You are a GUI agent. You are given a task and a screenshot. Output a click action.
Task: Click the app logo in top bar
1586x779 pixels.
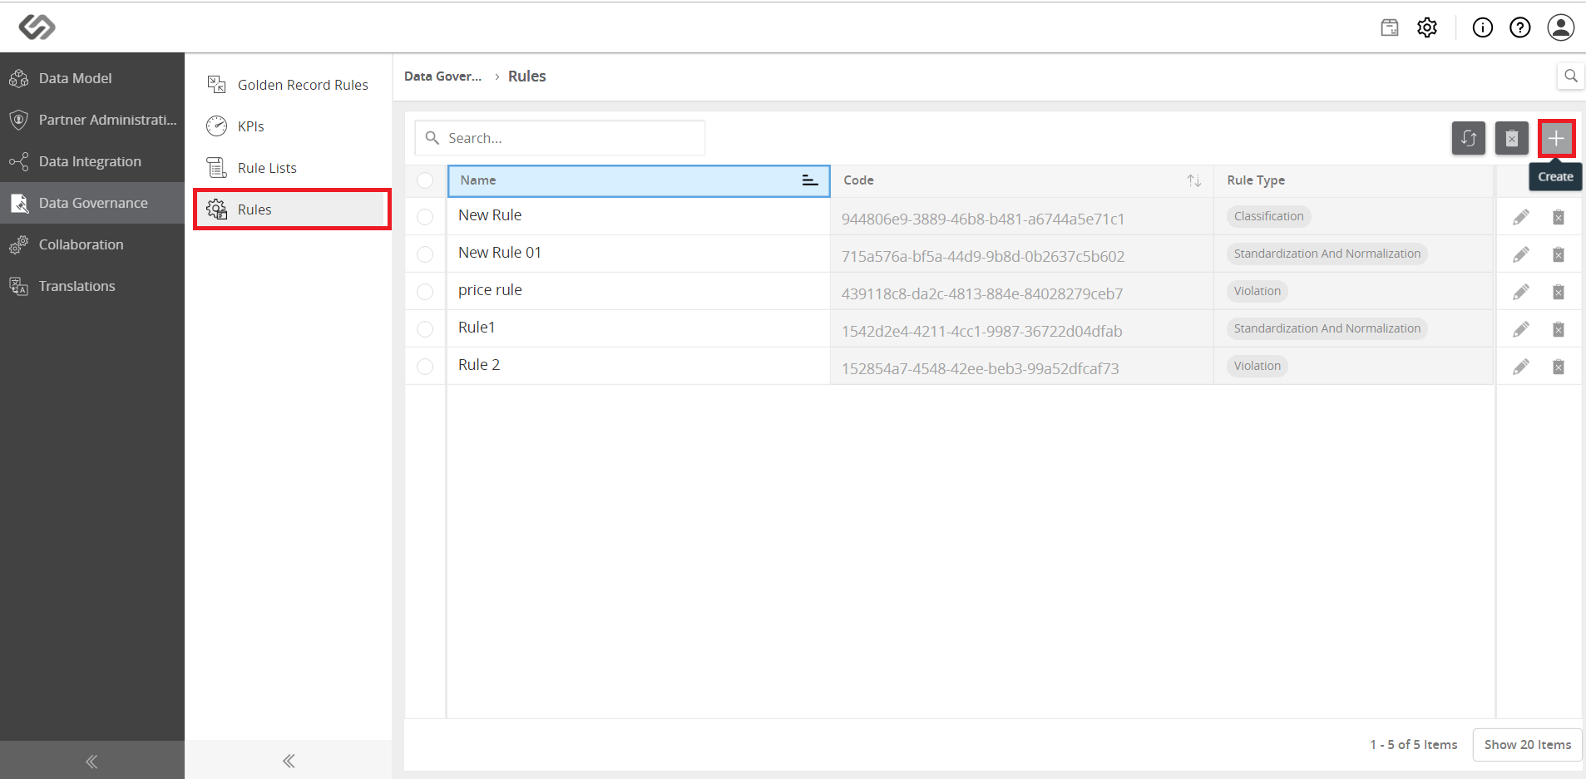coord(37,27)
